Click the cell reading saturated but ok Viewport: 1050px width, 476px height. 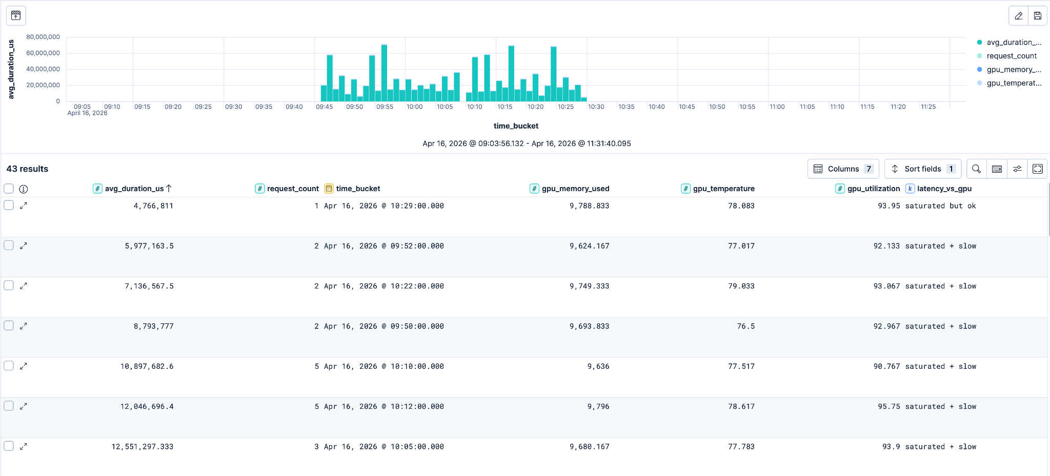point(940,206)
